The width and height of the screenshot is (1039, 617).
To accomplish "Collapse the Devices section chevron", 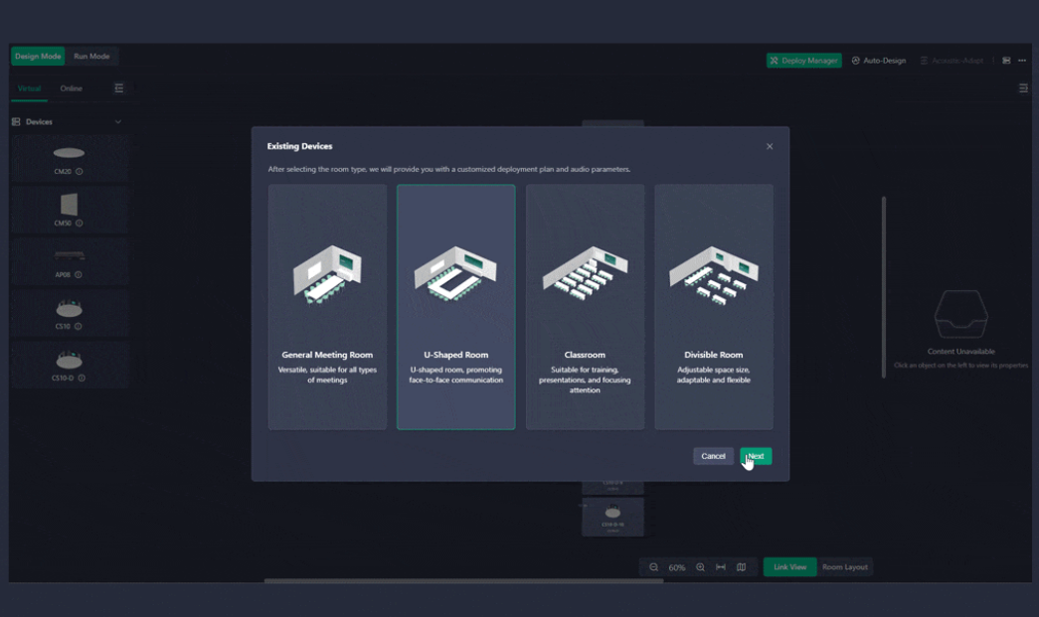I will tap(117, 122).
